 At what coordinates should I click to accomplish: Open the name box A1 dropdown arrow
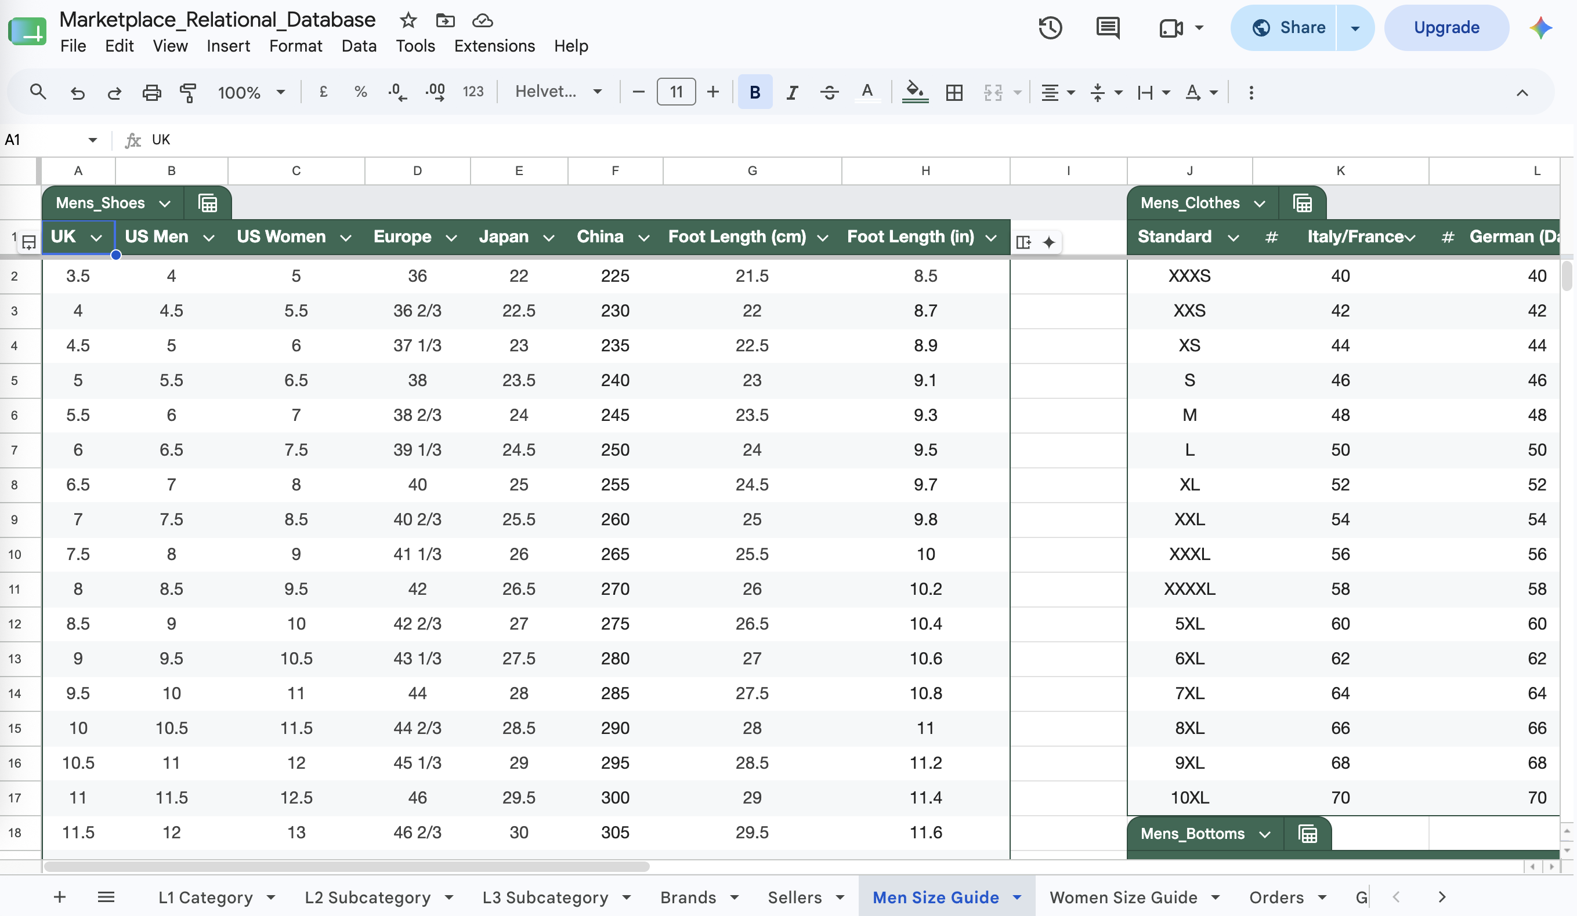pyautogui.click(x=93, y=140)
